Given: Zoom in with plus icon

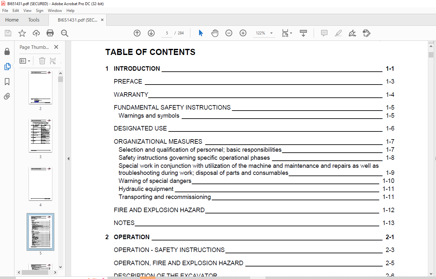Looking at the screenshot, I should (x=243, y=33).
